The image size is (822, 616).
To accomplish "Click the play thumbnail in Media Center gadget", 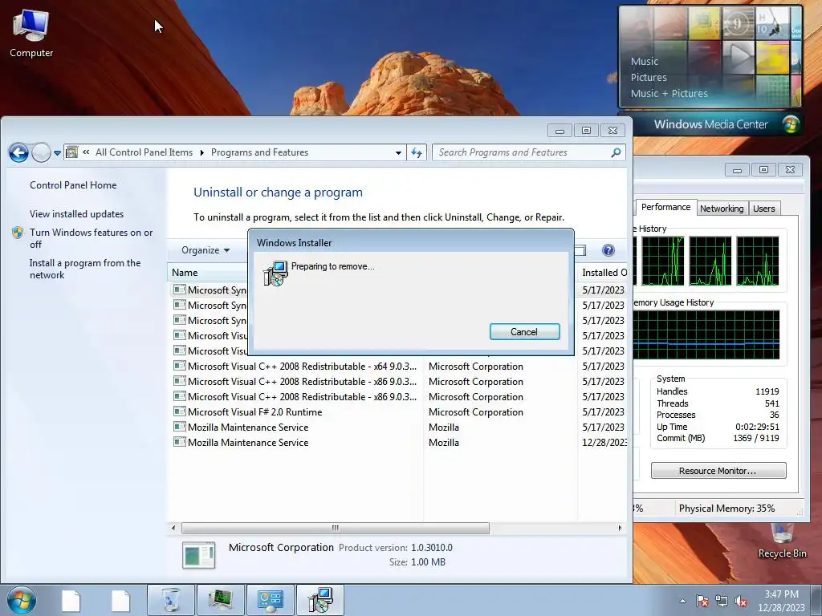I will tap(739, 56).
